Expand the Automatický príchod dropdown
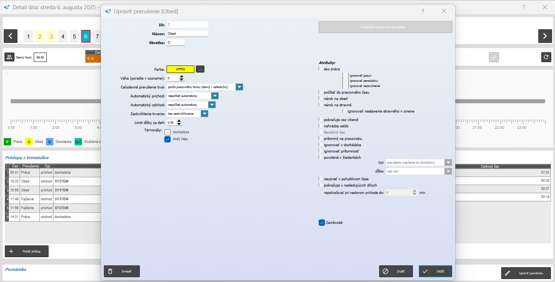The width and height of the screenshot is (555, 282). [x=214, y=96]
